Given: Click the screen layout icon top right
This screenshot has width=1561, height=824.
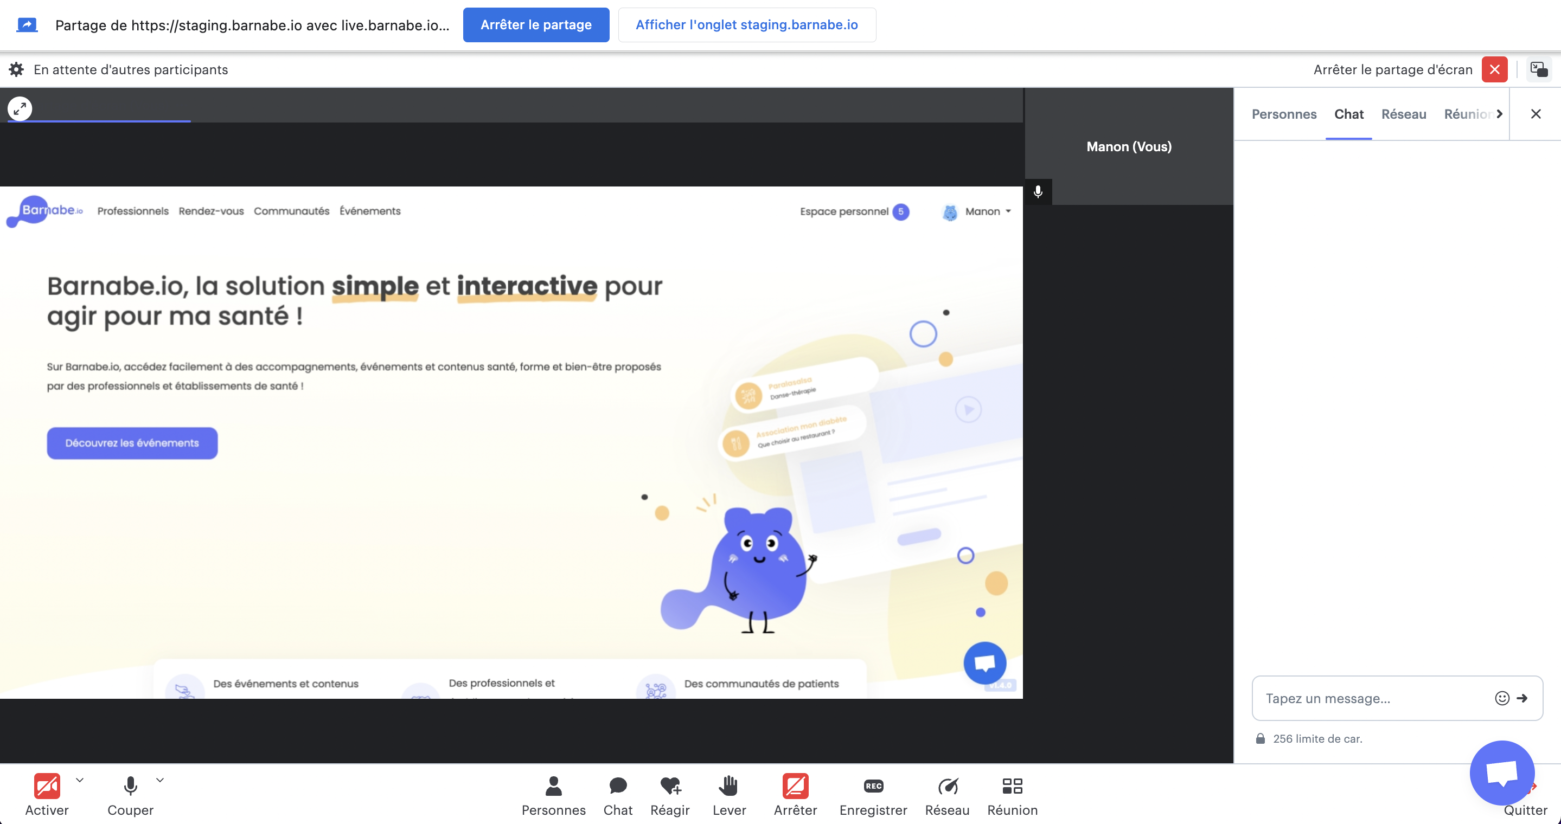Looking at the screenshot, I should pos(1539,69).
